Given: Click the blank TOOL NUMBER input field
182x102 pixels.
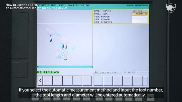Looking at the screenshot, I should [140, 17].
